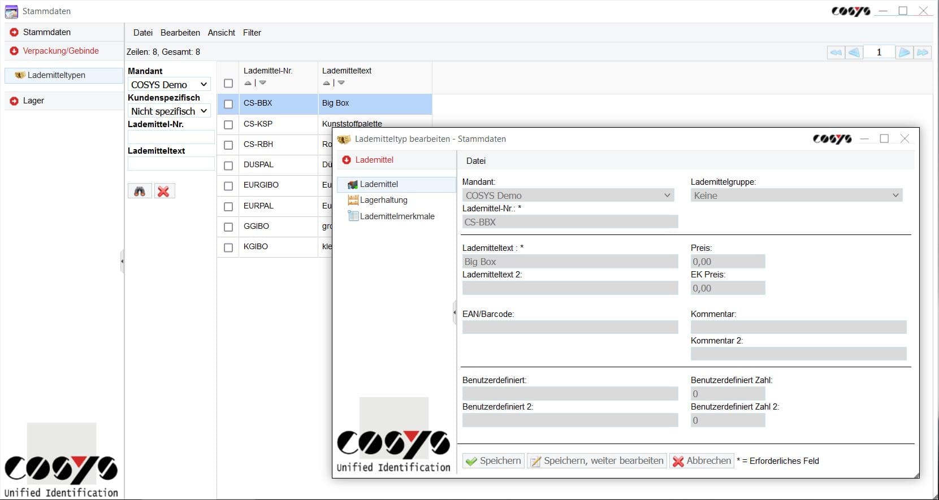Jump to the first page arrow
The width and height of the screenshot is (939, 500).
pos(836,53)
